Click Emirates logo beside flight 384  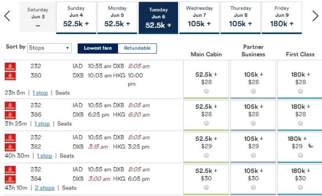point(10,179)
